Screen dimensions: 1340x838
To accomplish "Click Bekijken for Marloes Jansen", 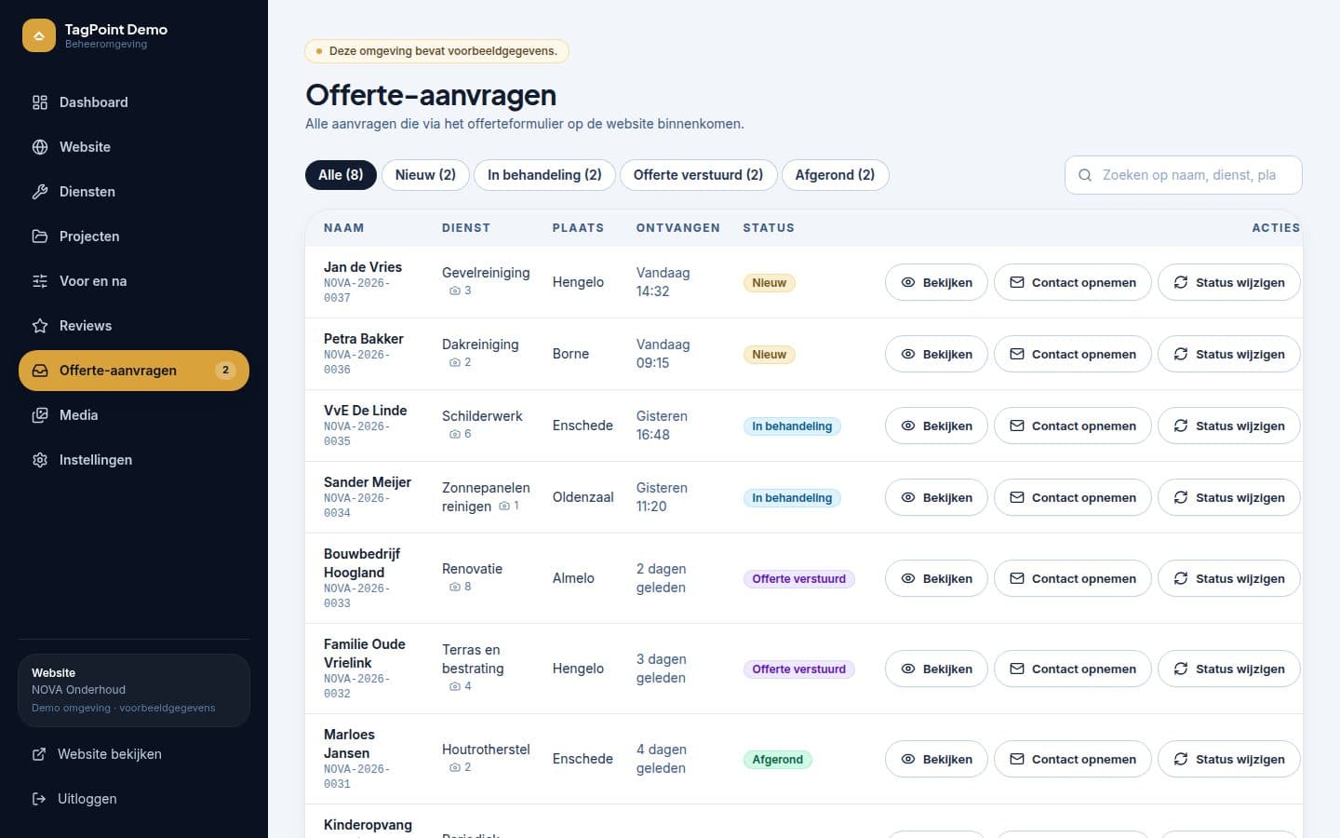I will pos(936,759).
